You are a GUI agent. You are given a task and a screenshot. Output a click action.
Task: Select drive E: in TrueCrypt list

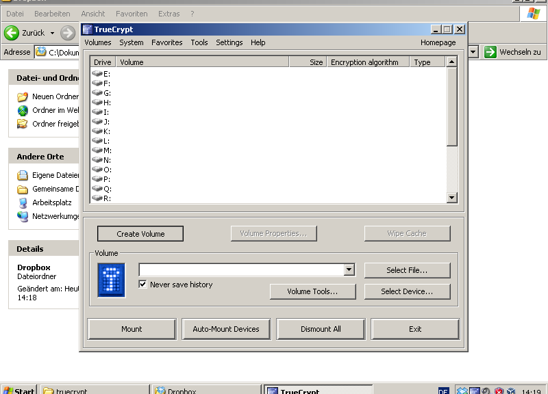[101, 74]
